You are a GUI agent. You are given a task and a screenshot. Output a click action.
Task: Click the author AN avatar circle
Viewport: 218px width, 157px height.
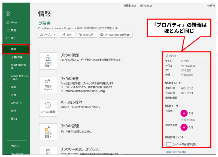(x=184, y=113)
